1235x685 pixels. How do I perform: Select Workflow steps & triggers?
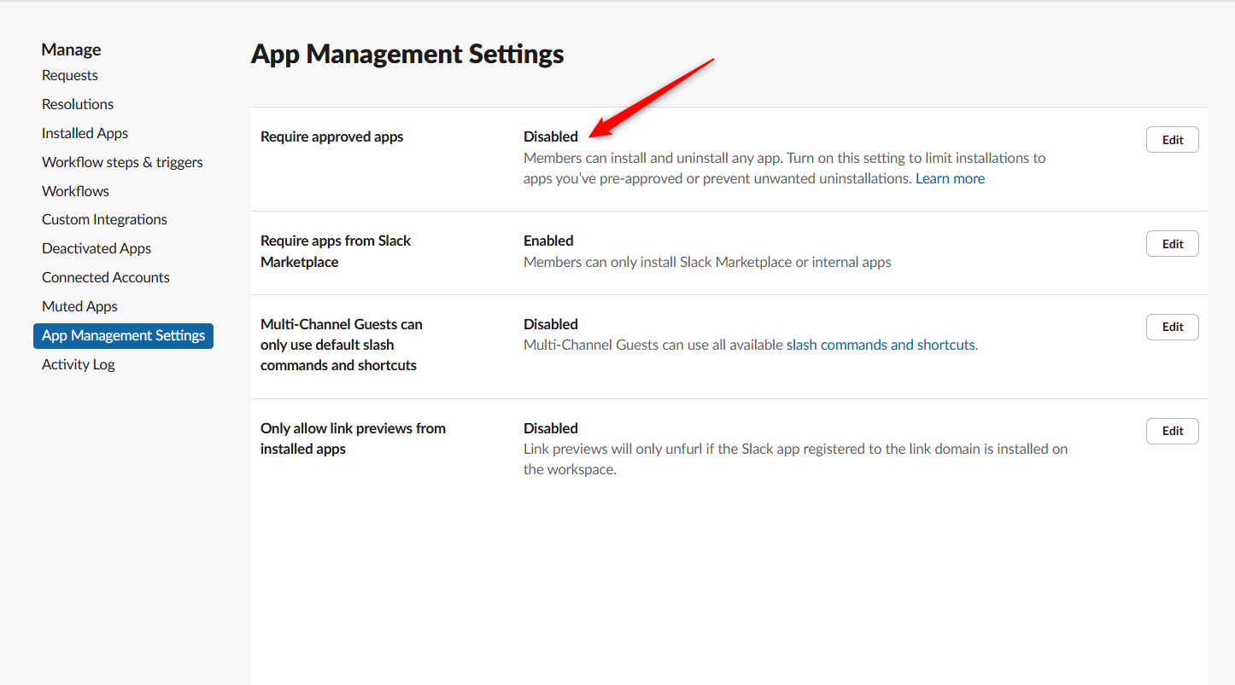click(122, 162)
